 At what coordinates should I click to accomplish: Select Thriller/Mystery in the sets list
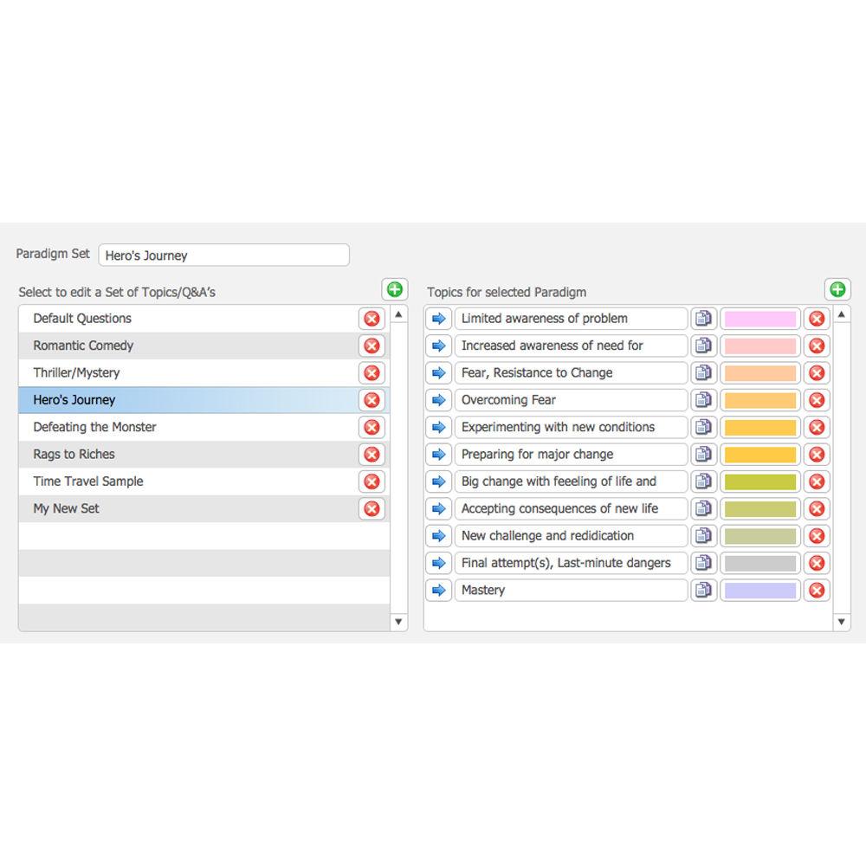coord(187,373)
